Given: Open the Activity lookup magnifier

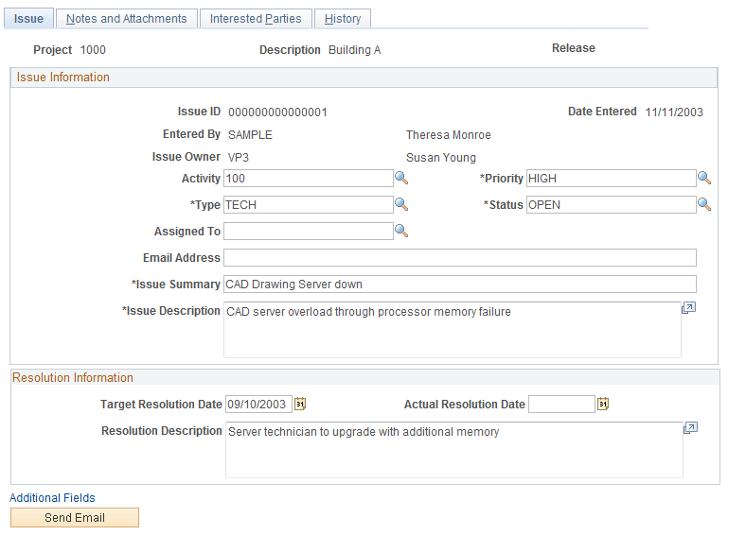Looking at the screenshot, I should [x=401, y=178].
